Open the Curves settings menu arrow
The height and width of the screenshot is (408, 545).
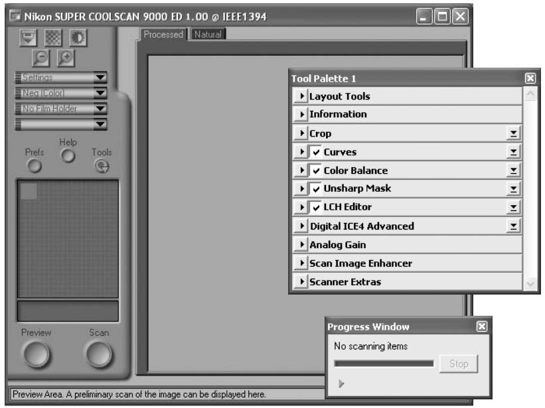point(513,152)
